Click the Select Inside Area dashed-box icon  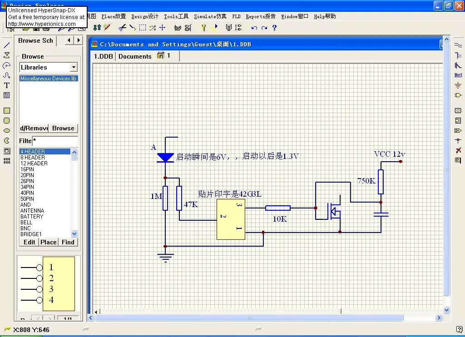point(143,28)
